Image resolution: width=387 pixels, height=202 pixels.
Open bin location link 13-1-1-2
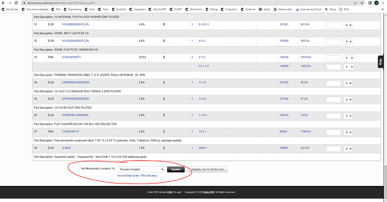[204, 66]
